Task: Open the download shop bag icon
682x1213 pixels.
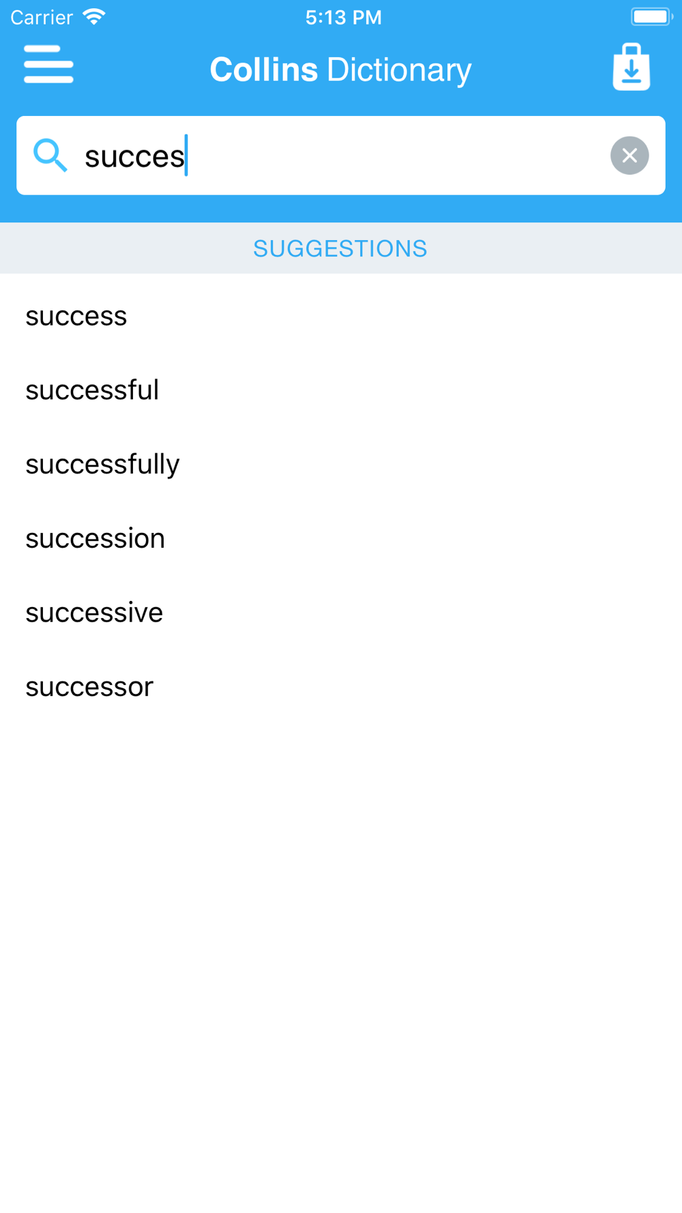Action: coord(632,67)
